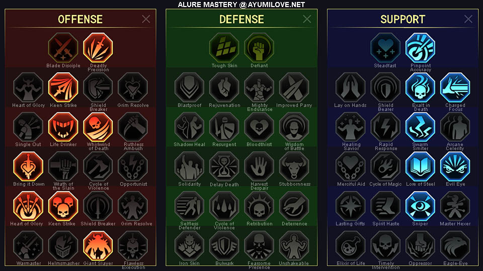Select the Lore of Steel mastery
The width and height of the screenshot is (483, 271).
[421, 167]
